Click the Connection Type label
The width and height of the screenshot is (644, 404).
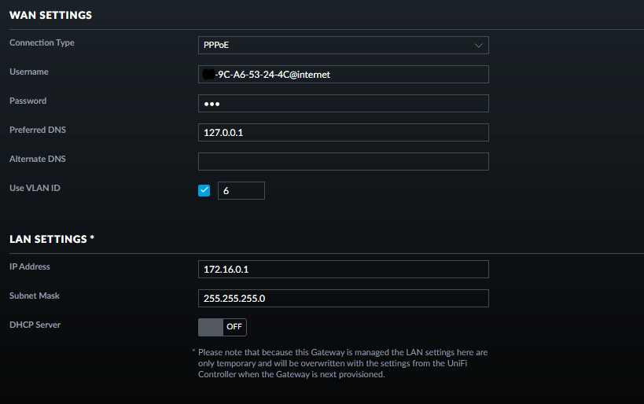tap(42, 42)
